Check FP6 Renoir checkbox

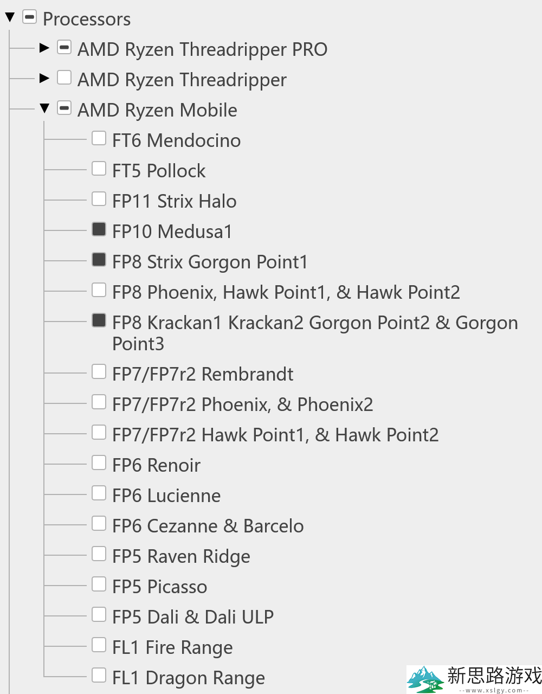point(99,462)
